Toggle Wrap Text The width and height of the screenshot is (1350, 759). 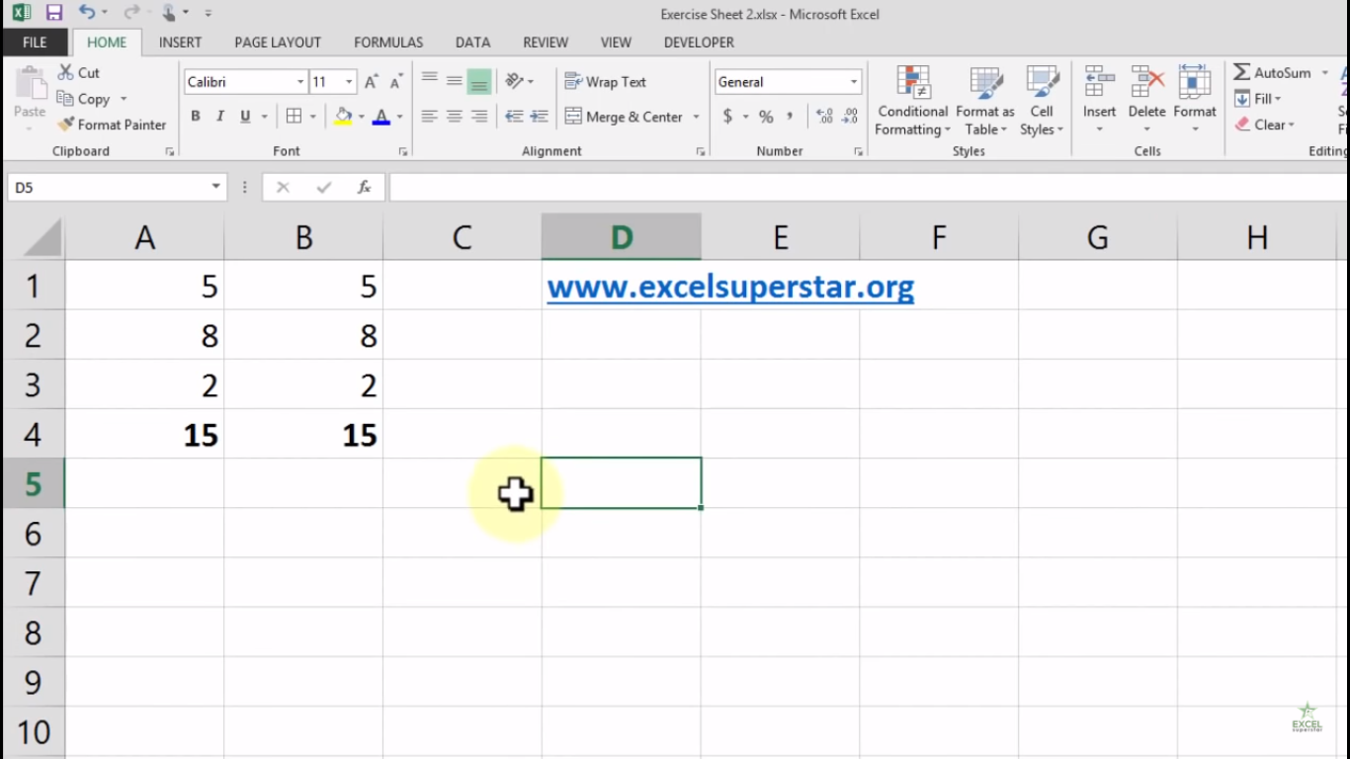[606, 82]
